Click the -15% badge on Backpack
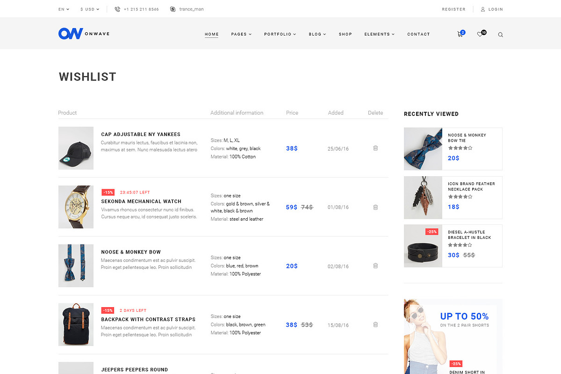The image size is (561, 374). click(108, 310)
